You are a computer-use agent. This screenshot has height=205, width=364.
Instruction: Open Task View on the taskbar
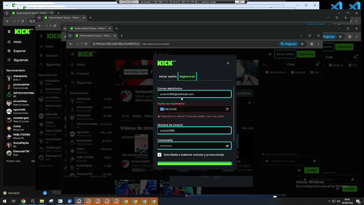(x=13, y=201)
